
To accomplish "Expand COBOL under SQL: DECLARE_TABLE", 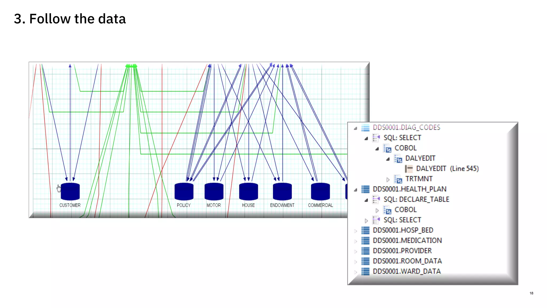I will 377,210.
